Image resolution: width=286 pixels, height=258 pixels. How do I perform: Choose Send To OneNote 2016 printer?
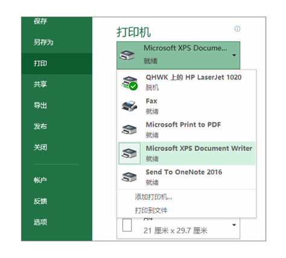(x=186, y=177)
